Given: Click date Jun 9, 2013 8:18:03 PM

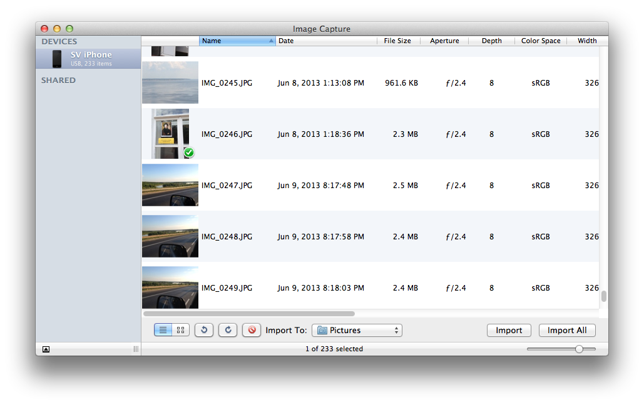Looking at the screenshot, I should [x=321, y=288].
